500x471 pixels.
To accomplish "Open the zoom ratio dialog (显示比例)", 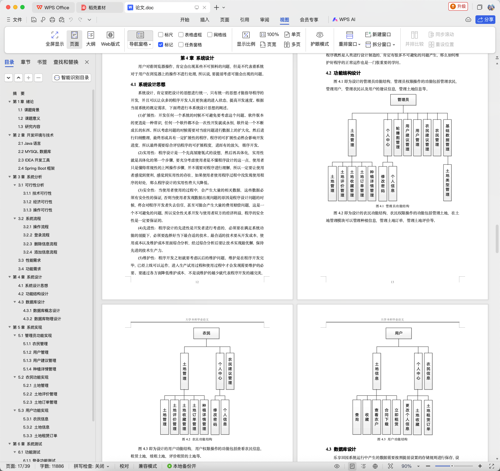I will [246, 39].
